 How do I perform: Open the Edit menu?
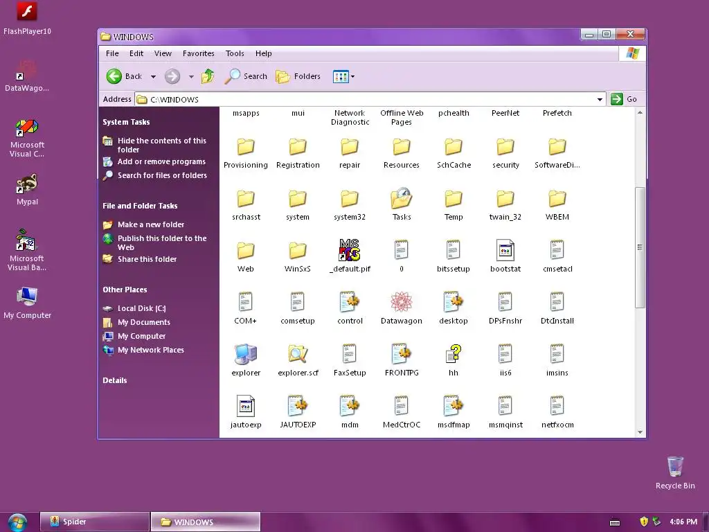tap(136, 53)
